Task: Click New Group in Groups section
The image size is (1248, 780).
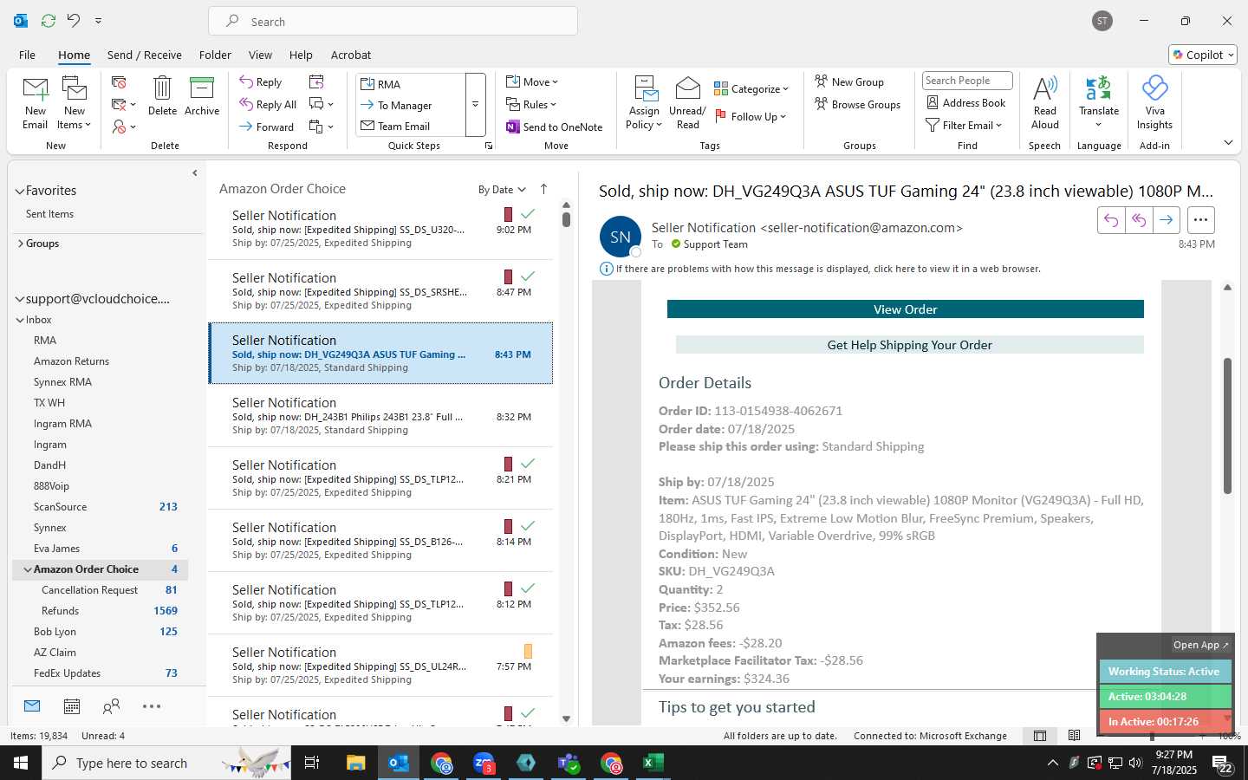Action: [849, 81]
